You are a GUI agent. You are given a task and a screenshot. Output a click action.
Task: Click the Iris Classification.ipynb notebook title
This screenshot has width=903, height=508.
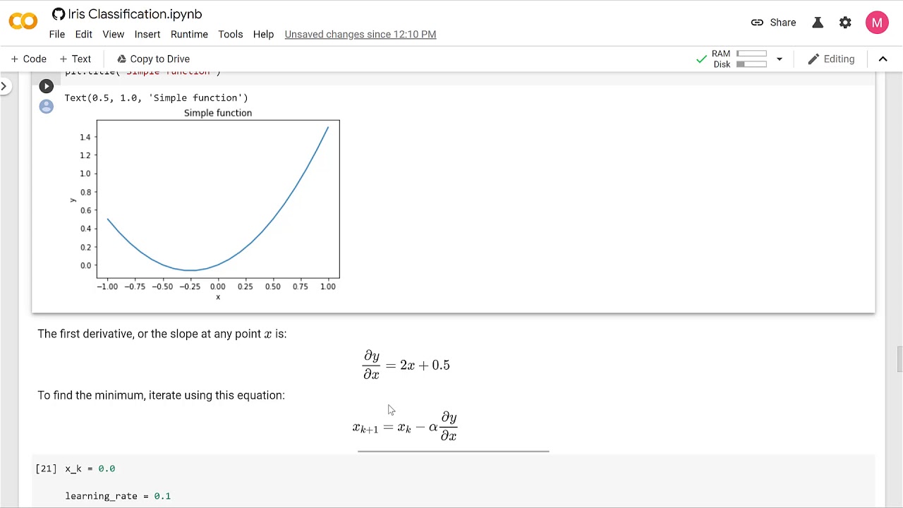[x=135, y=14]
